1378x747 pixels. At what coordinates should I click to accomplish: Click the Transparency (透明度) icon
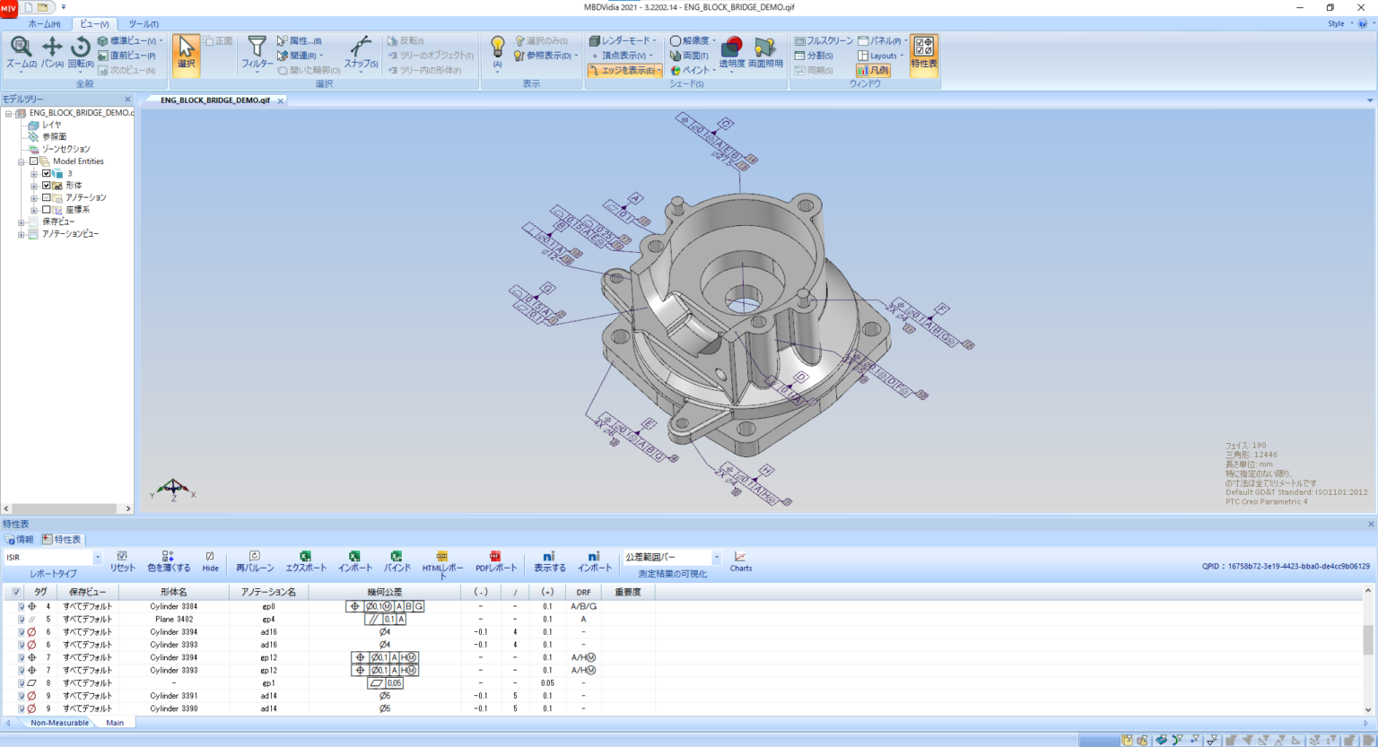tap(732, 48)
